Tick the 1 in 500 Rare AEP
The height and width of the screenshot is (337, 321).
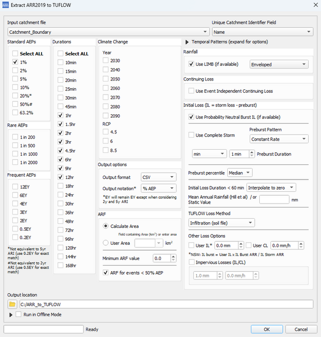pyautogui.click(x=15, y=146)
